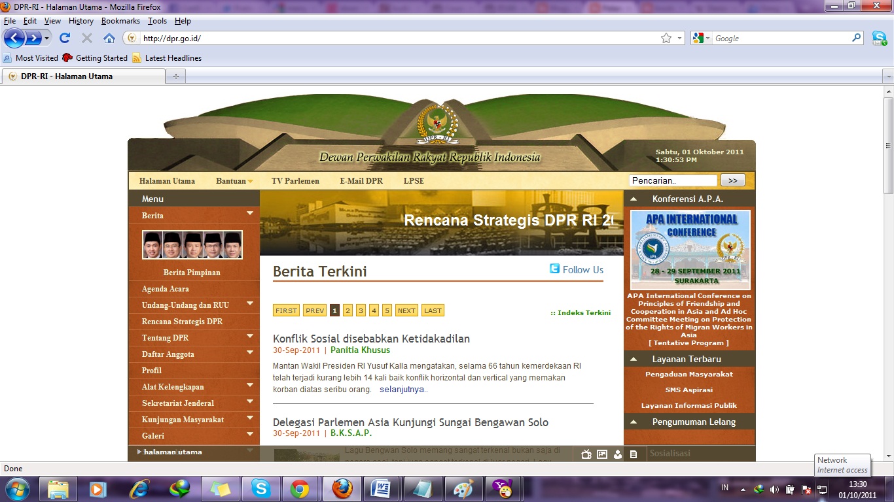The height and width of the screenshot is (502, 894).
Task: Click the Garuda emblem in site header
Action: coord(437,123)
